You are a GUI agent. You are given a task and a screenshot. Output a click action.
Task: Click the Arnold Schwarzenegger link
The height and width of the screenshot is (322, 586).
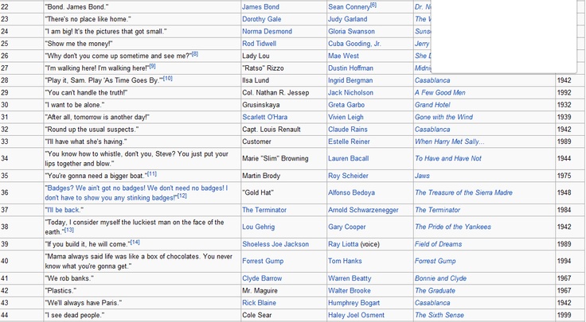(363, 210)
